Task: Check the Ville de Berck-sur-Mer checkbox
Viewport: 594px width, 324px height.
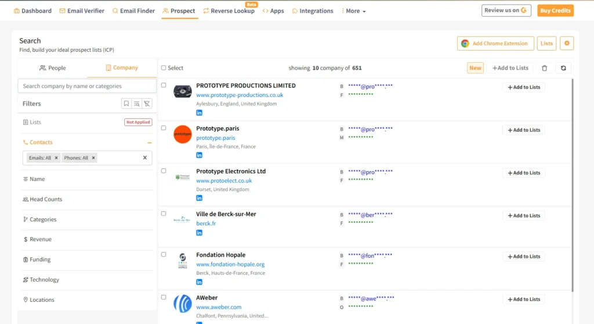Action: 164,214
